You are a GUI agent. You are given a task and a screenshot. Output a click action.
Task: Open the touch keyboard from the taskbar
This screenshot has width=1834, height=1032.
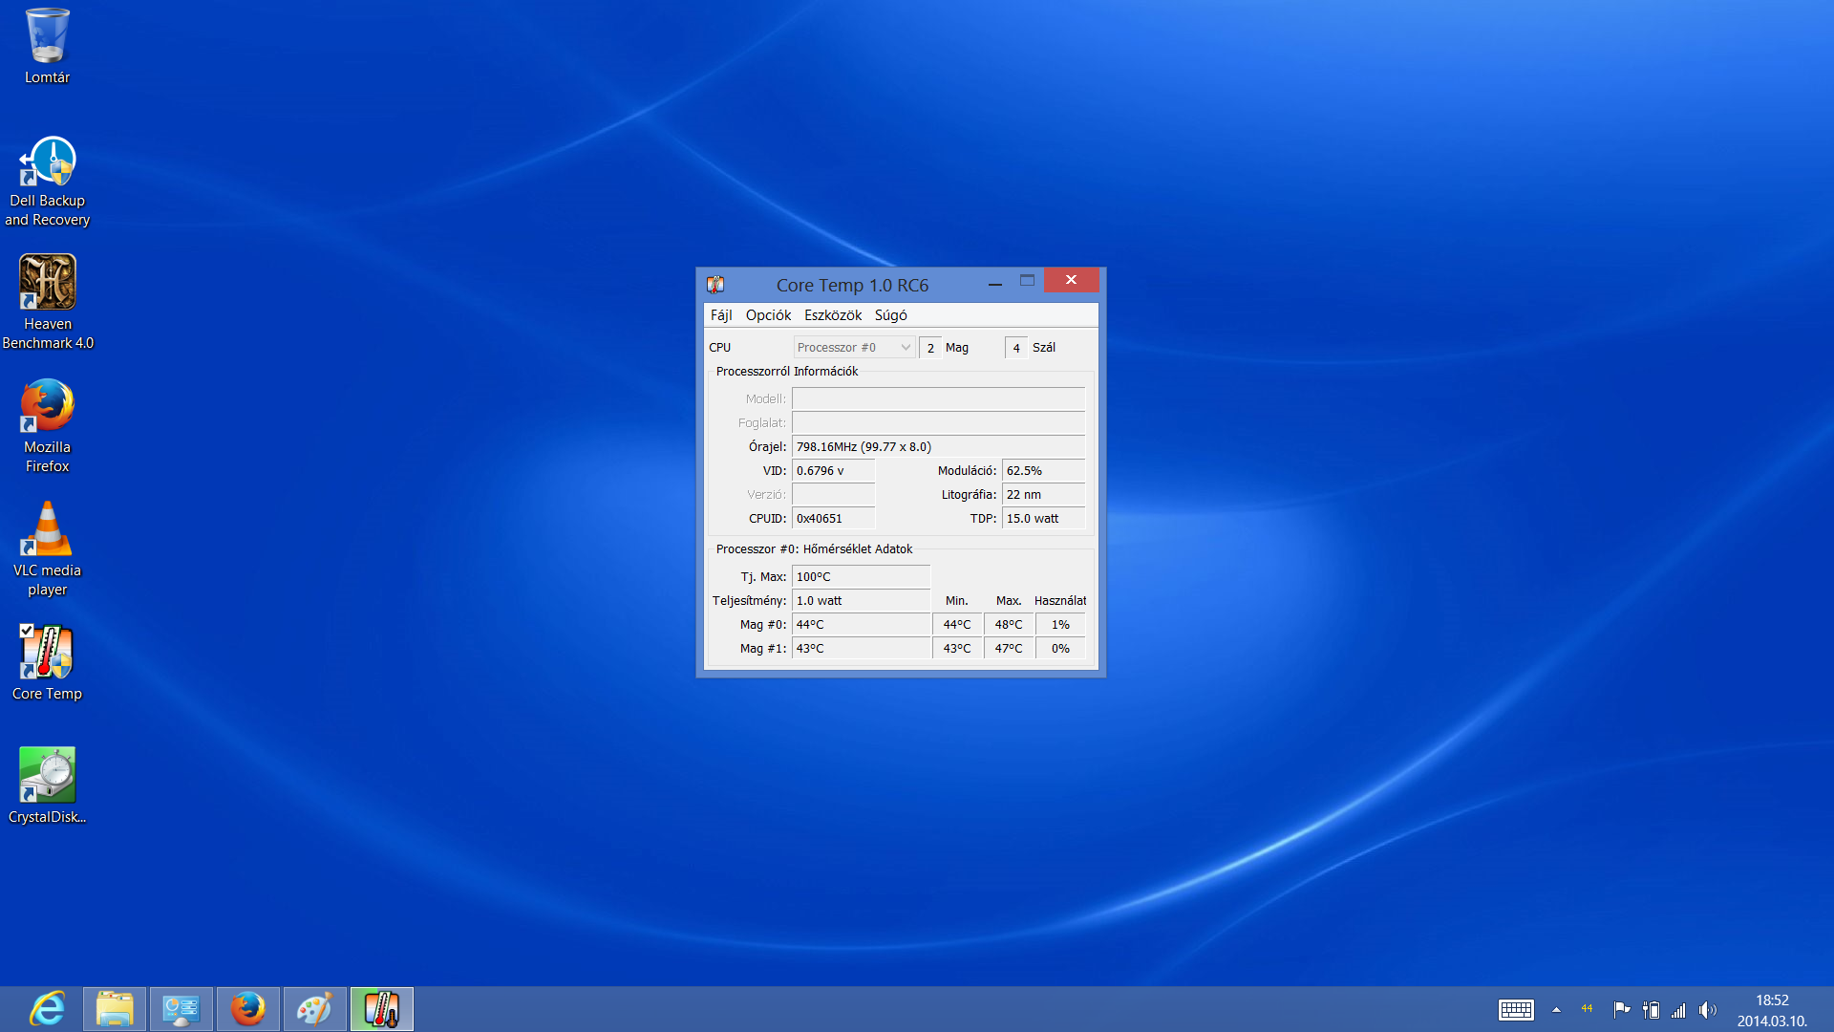pyautogui.click(x=1516, y=1010)
